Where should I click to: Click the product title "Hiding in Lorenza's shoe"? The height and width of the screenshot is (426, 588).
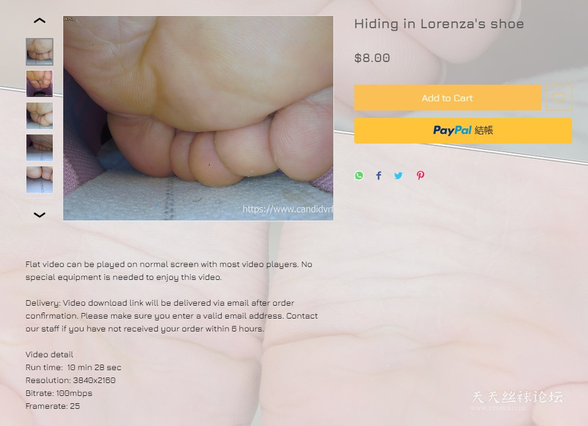[439, 24]
